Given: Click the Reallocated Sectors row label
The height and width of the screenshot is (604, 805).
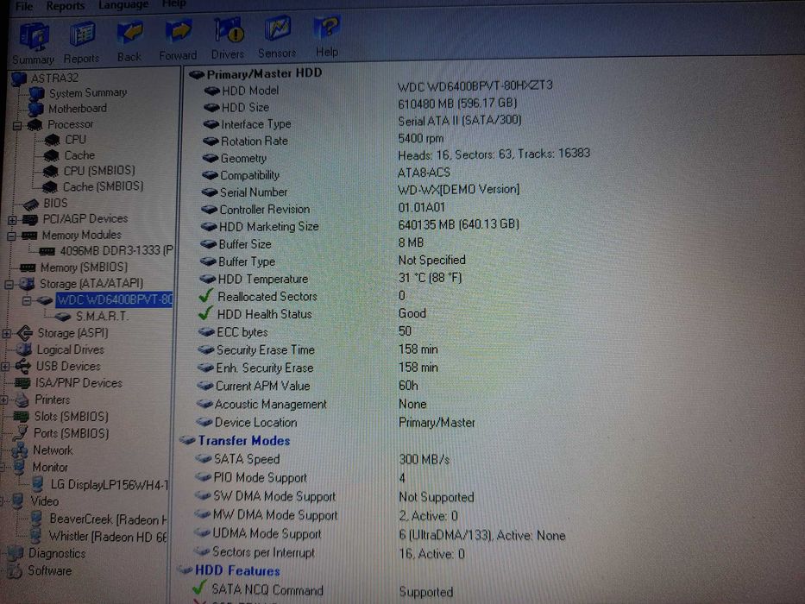Looking at the screenshot, I should [x=267, y=297].
